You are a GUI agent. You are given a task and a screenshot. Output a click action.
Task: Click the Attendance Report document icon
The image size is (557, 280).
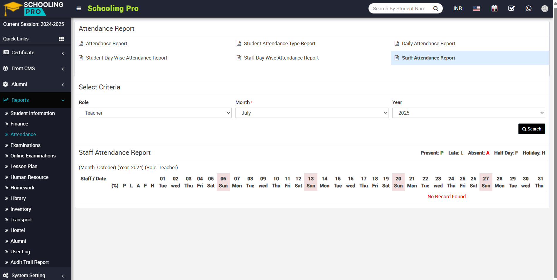[x=81, y=43]
